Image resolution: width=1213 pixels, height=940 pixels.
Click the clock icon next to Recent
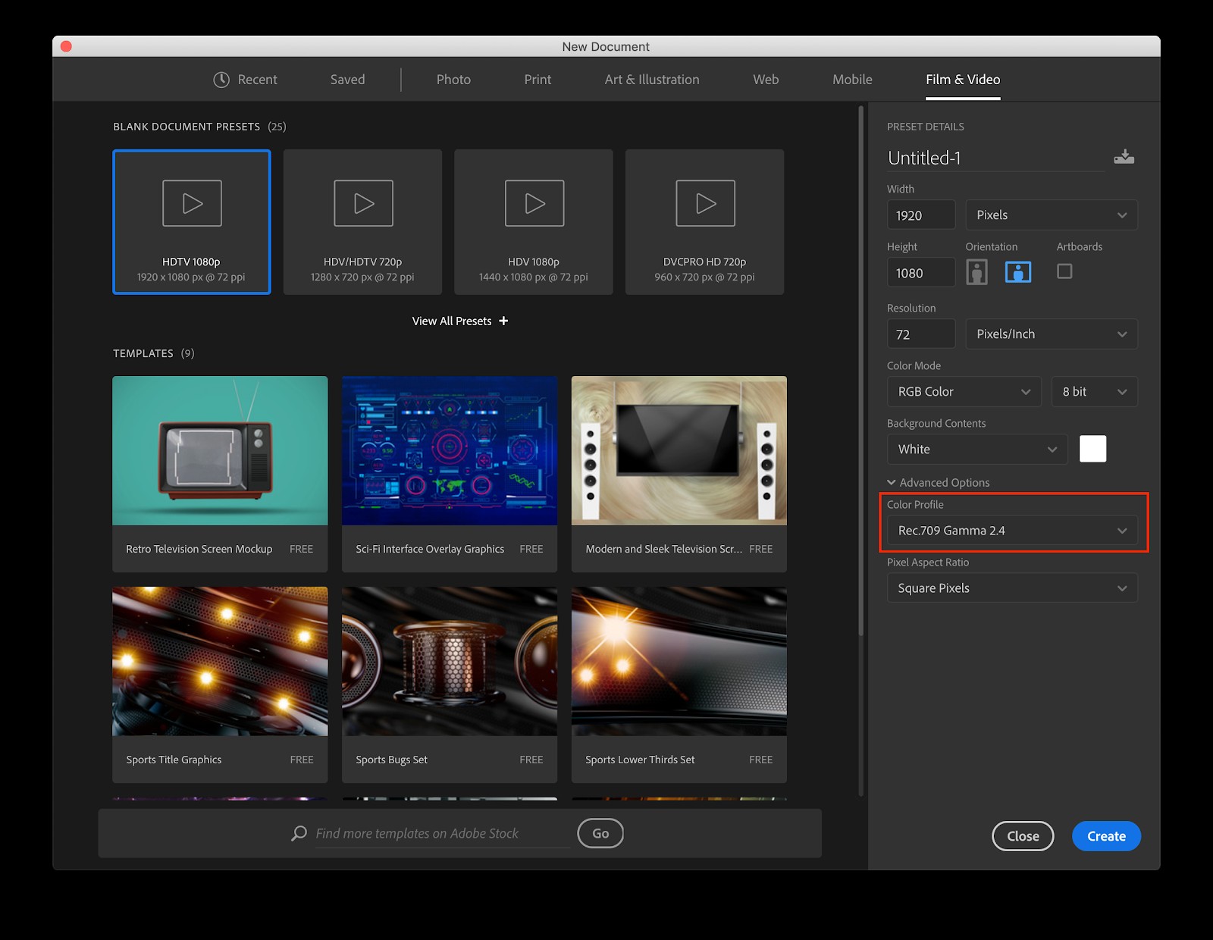(x=221, y=79)
